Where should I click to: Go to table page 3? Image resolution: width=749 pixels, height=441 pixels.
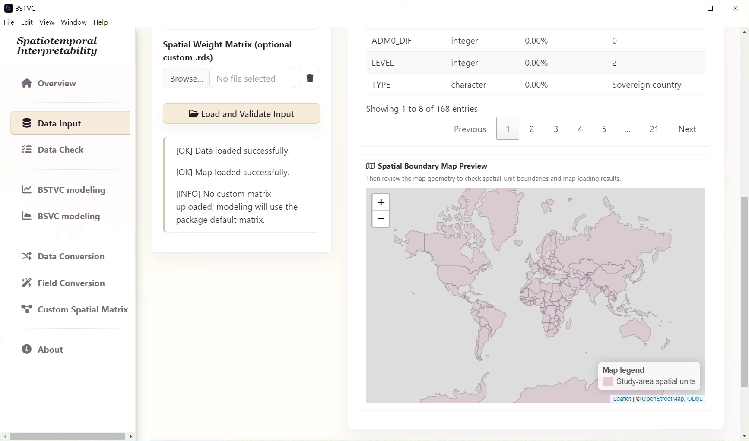[x=556, y=129]
